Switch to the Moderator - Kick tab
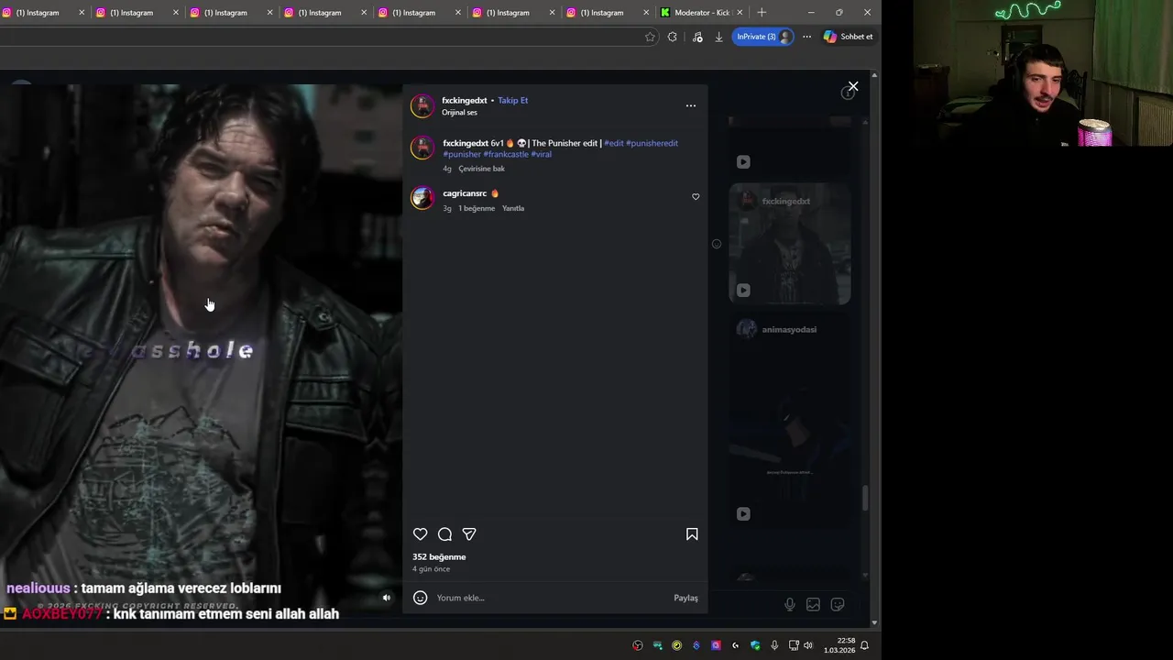The height and width of the screenshot is (660, 1173). click(x=702, y=13)
